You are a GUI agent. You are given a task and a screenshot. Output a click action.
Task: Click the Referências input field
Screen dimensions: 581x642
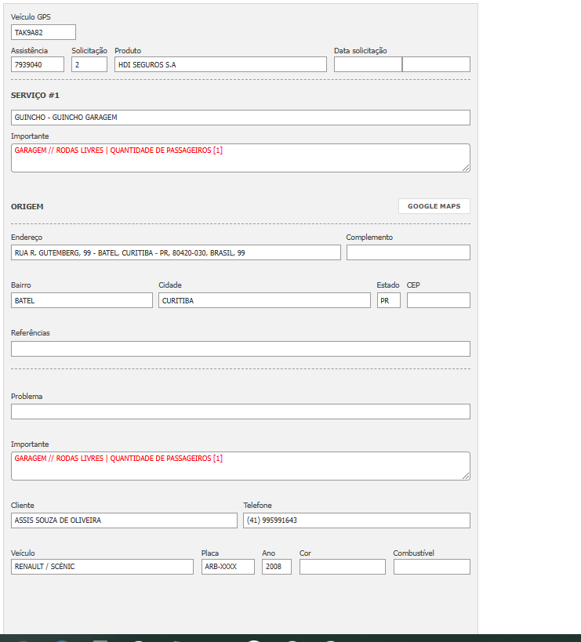240,349
